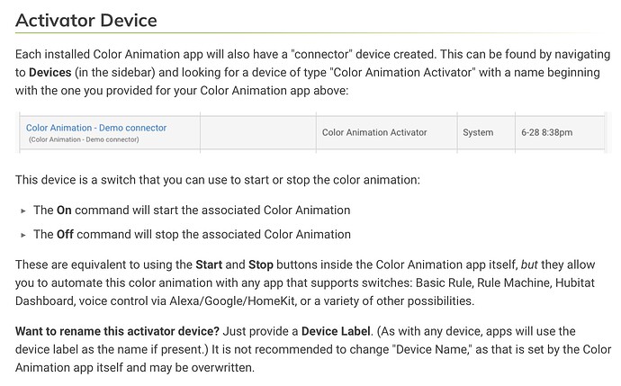The height and width of the screenshot is (386, 621).
Task: Click the 6-28 8:38pm timestamp cell
Action: tap(546, 132)
